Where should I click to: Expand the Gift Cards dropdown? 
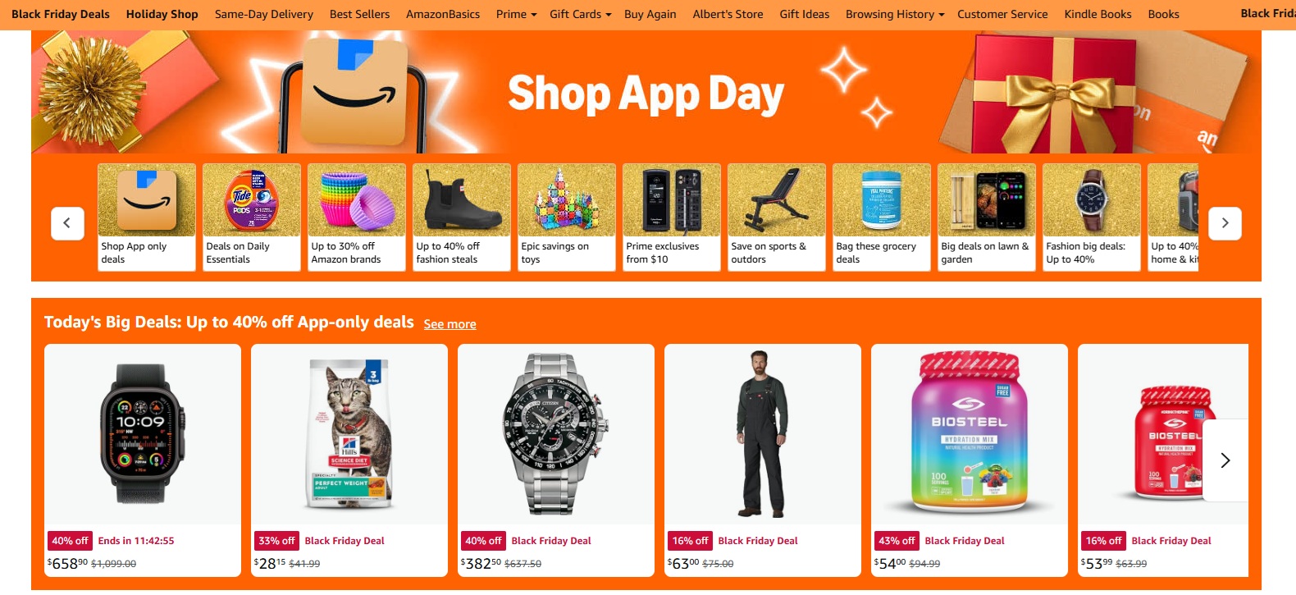[580, 14]
